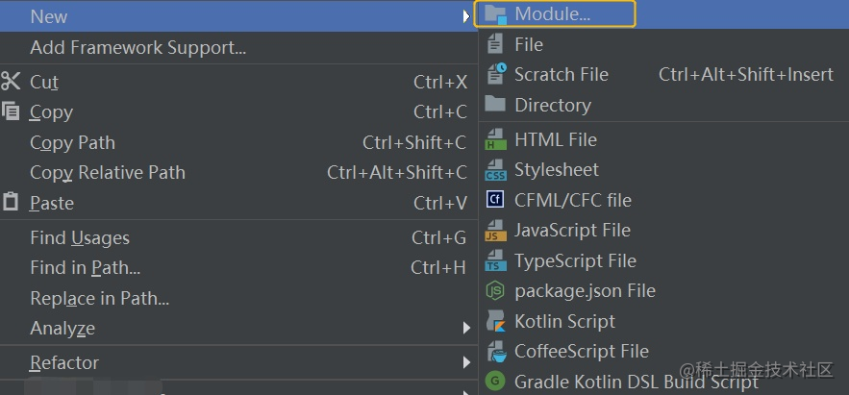Viewport: 849px width, 395px height.
Task: Click the TypeScript File TS icon
Action: coord(495,260)
